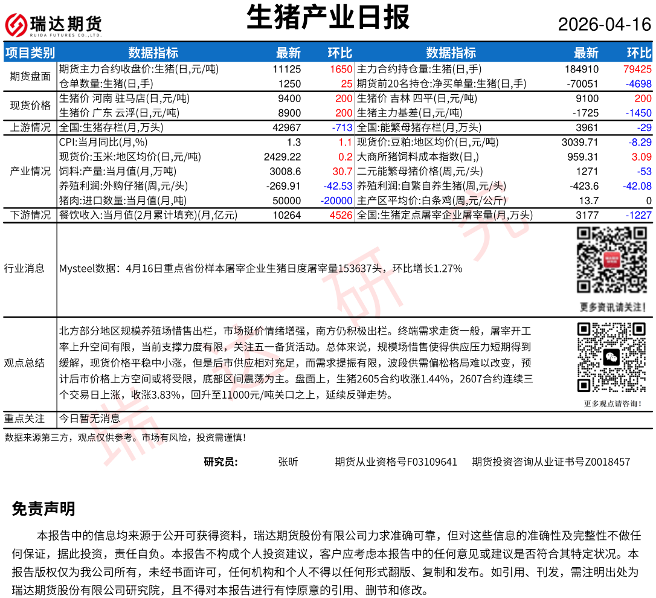Click the lower QR code in 观点总结 row
The height and width of the screenshot is (598, 656).
coord(613,357)
